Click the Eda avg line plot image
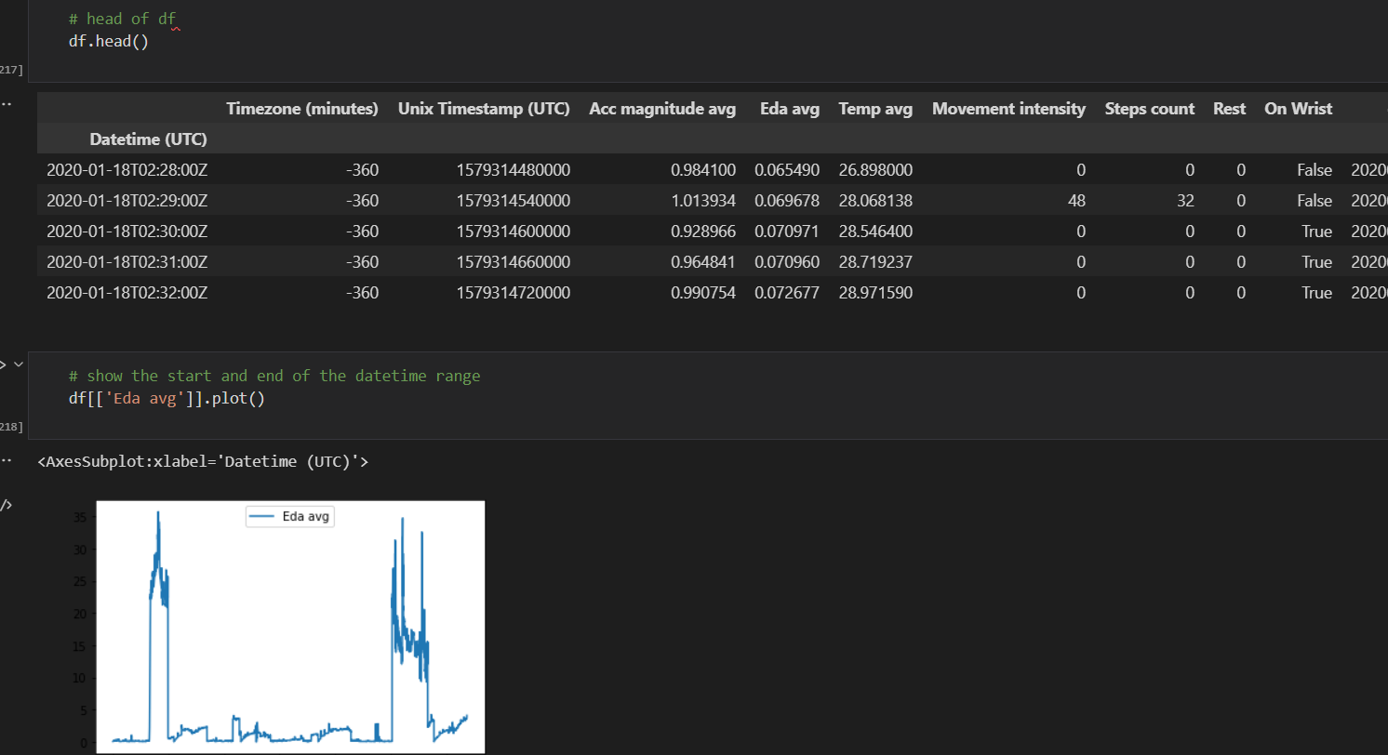Viewport: 1388px width, 755px height. [290, 627]
